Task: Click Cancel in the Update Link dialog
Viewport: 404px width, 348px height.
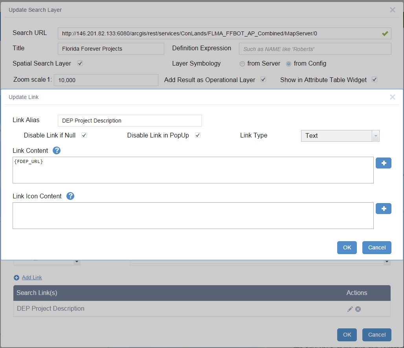Action: click(x=377, y=247)
